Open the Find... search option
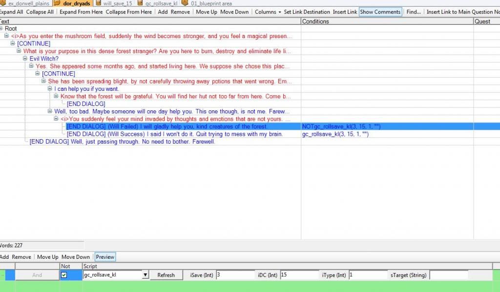 click(413, 12)
